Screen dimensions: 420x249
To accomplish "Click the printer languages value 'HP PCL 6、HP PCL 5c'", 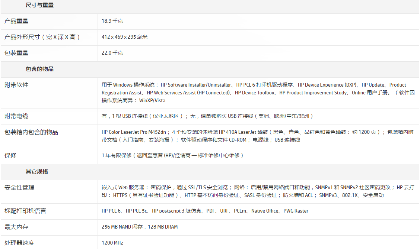I will tap(205, 211).
